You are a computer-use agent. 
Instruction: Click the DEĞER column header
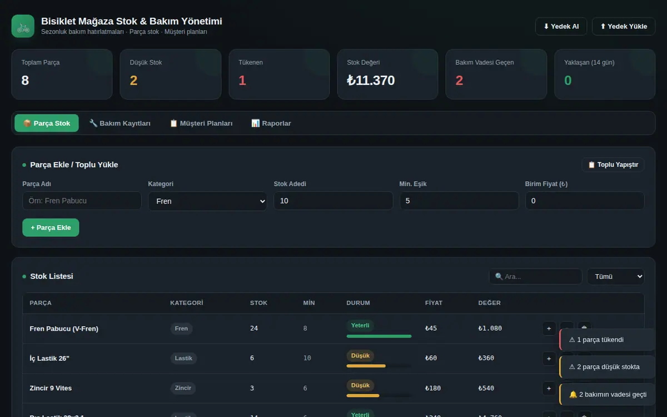[x=489, y=303]
